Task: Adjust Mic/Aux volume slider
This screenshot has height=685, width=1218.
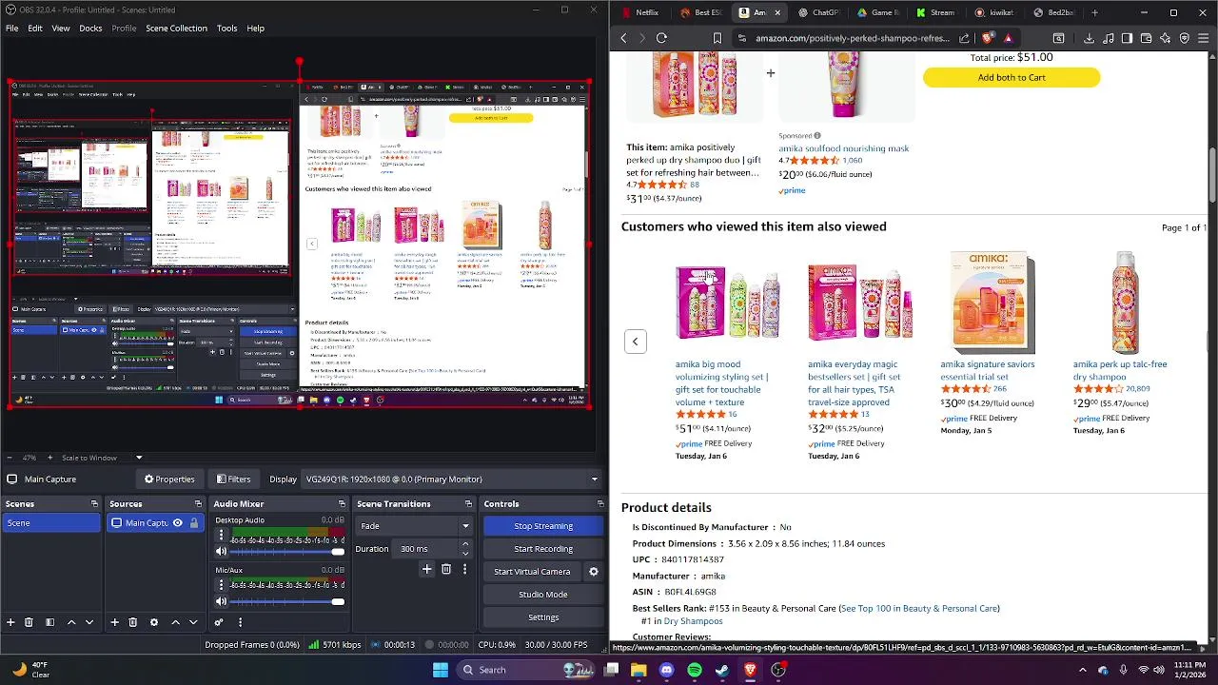Action: tap(286, 601)
